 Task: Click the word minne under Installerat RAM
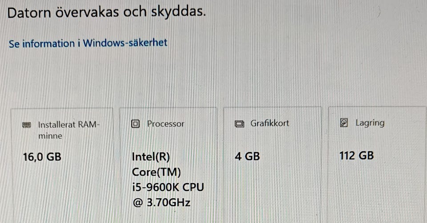click(50, 136)
